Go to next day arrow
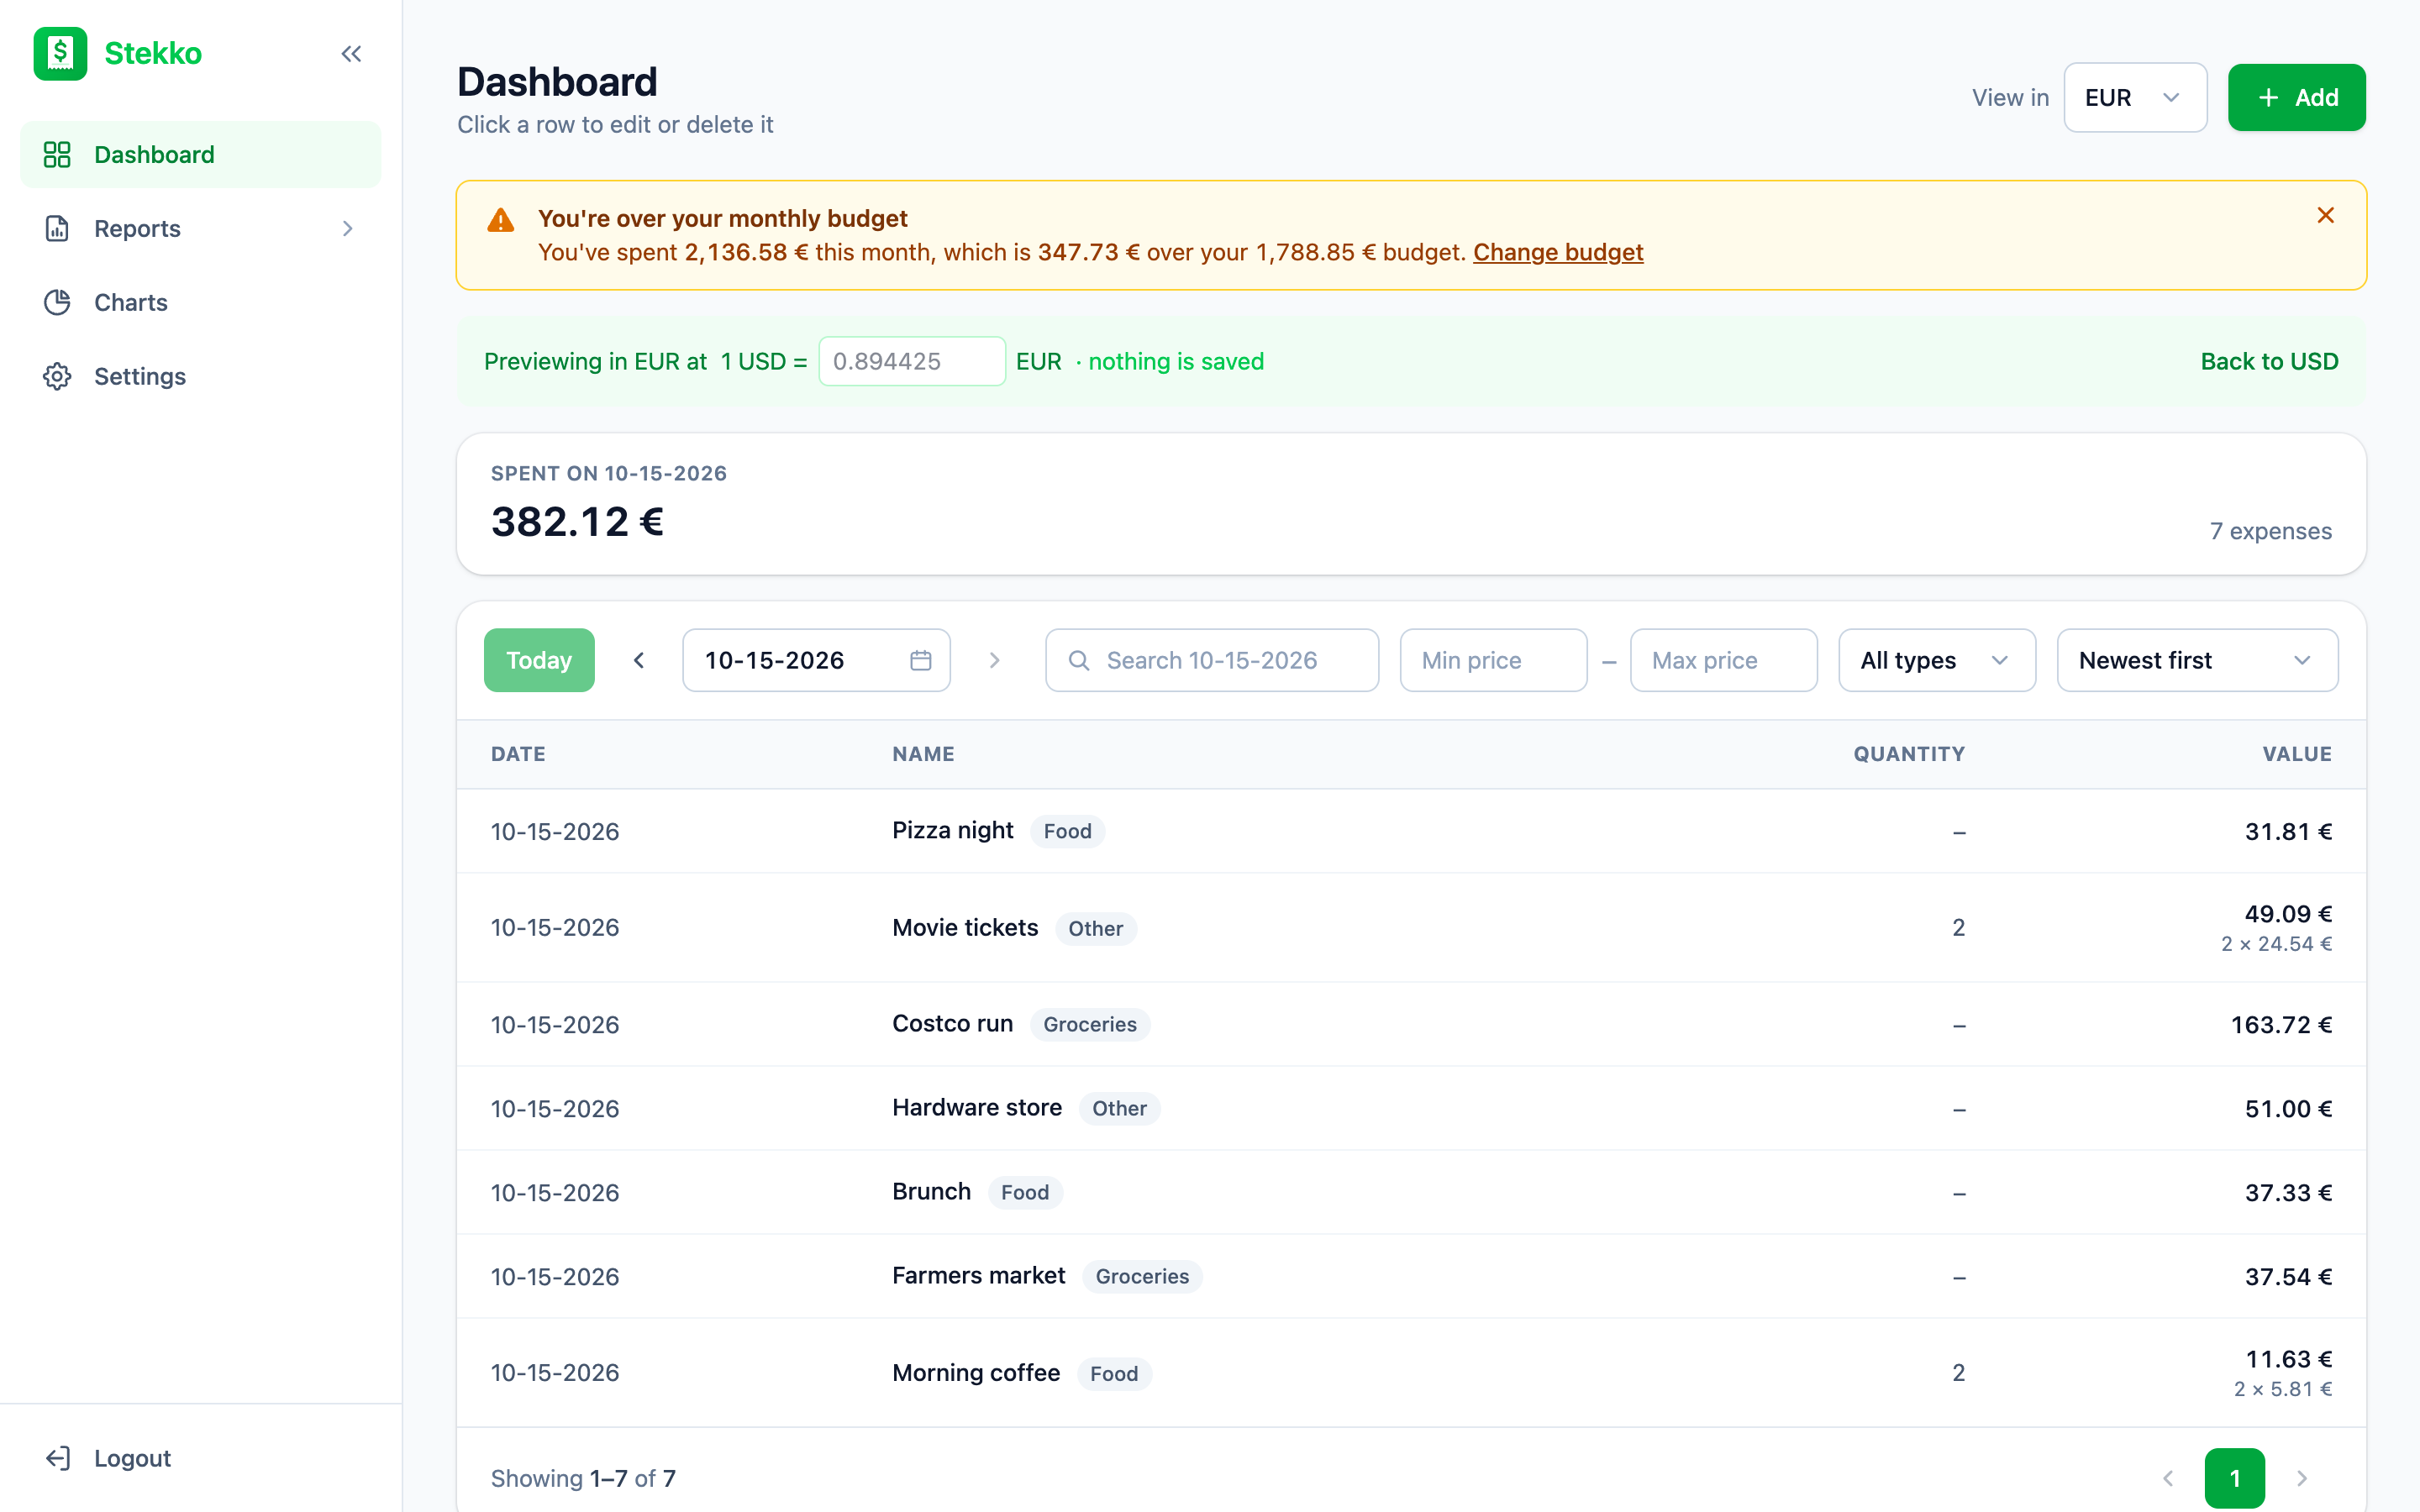2420x1512 pixels. (994, 660)
